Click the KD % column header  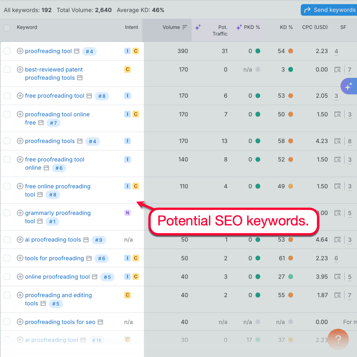click(x=286, y=27)
